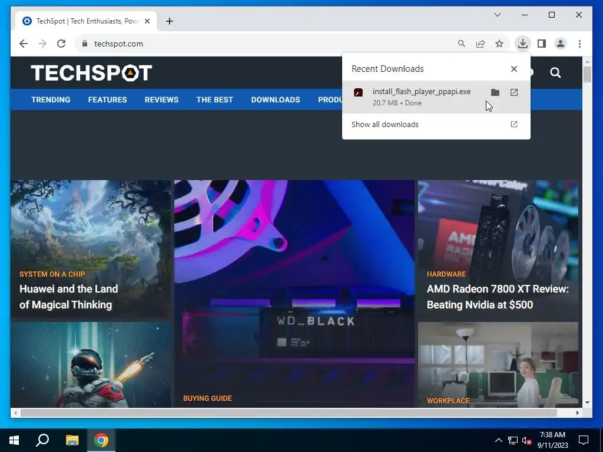Reload the TechSpot page
The width and height of the screenshot is (603, 452).
61,44
